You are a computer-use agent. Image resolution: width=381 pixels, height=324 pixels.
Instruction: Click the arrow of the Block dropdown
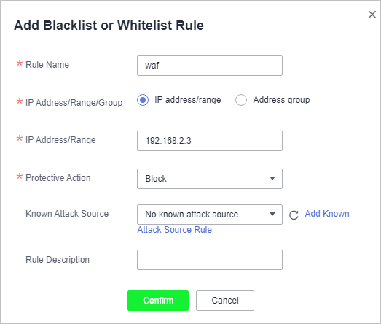pos(272,179)
